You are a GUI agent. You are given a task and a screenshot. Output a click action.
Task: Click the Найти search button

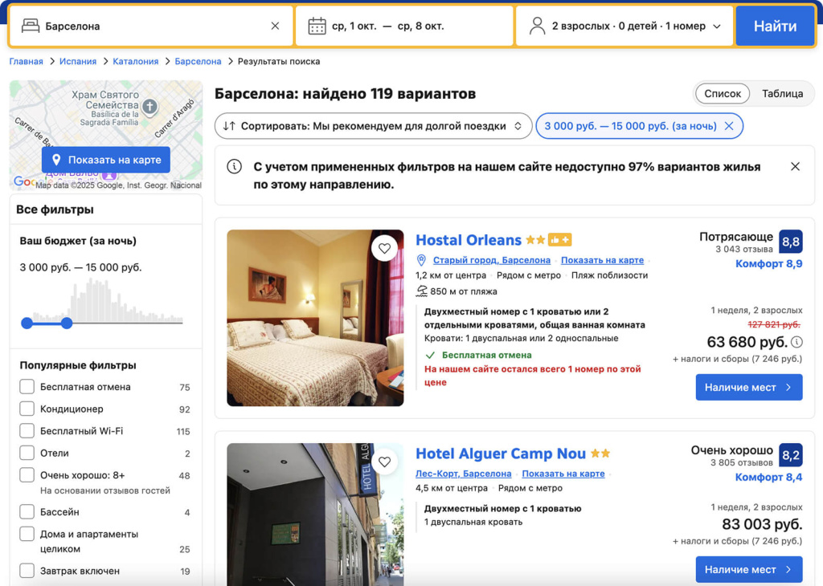coord(775,26)
